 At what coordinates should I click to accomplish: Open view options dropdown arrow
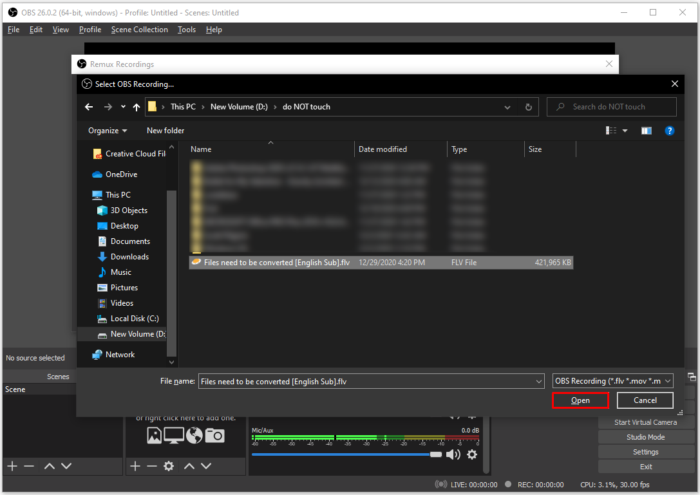tap(625, 131)
